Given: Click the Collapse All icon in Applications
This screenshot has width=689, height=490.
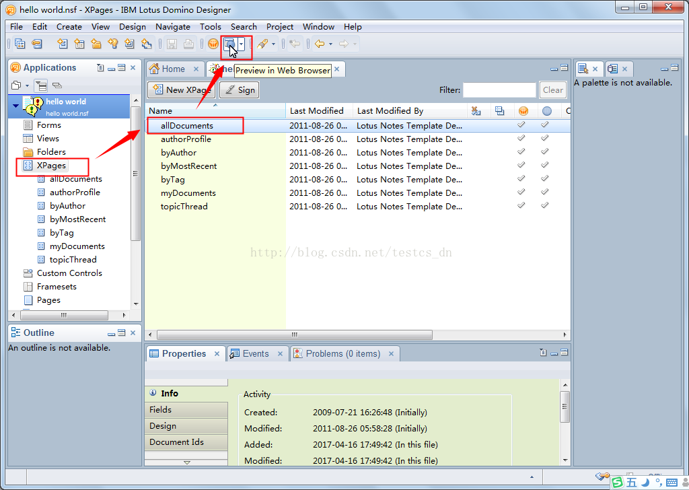Looking at the screenshot, I should (57, 85).
